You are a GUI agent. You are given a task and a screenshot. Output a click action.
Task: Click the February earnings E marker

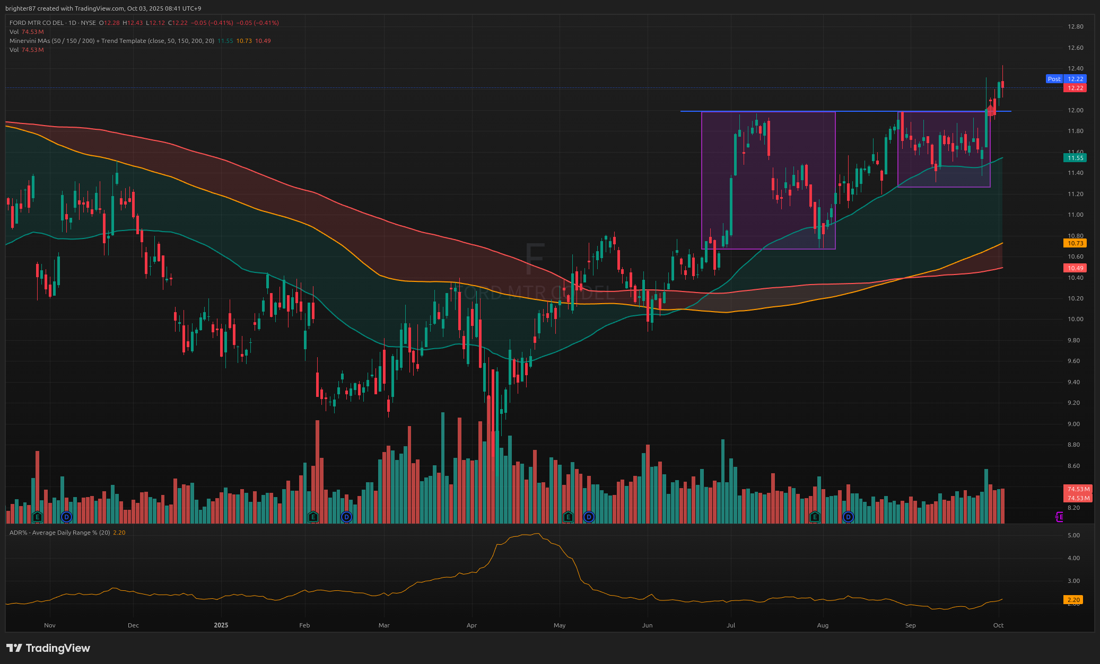pyautogui.click(x=313, y=516)
